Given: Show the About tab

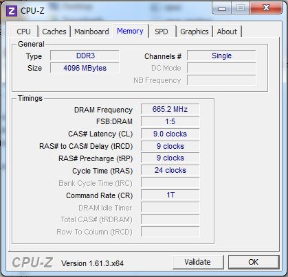Looking at the screenshot, I should pos(227,32).
